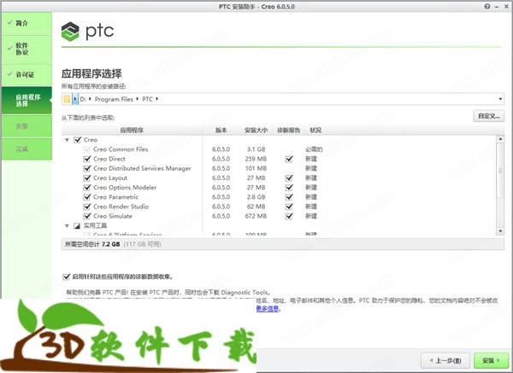Uncheck Creo Options Modeler application

[87, 188]
